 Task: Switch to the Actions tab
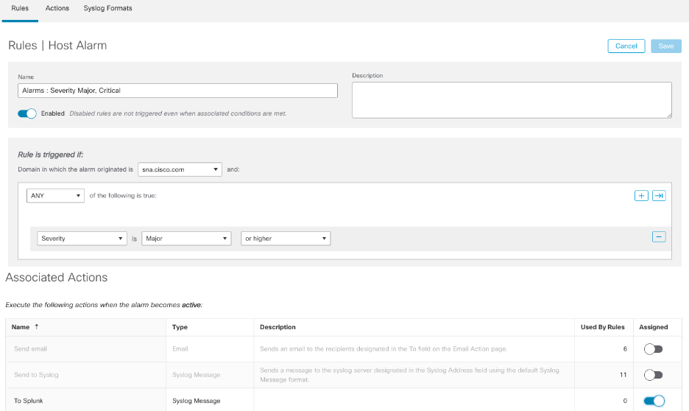pyautogui.click(x=57, y=8)
